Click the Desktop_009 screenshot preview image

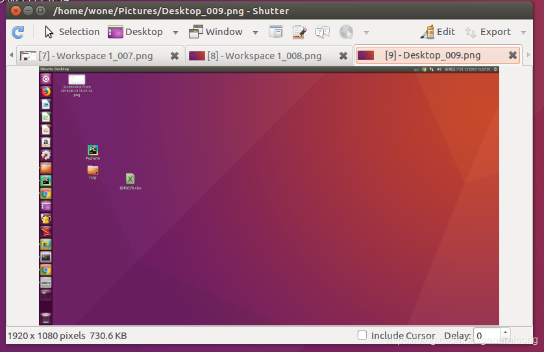tap(269, 195)
